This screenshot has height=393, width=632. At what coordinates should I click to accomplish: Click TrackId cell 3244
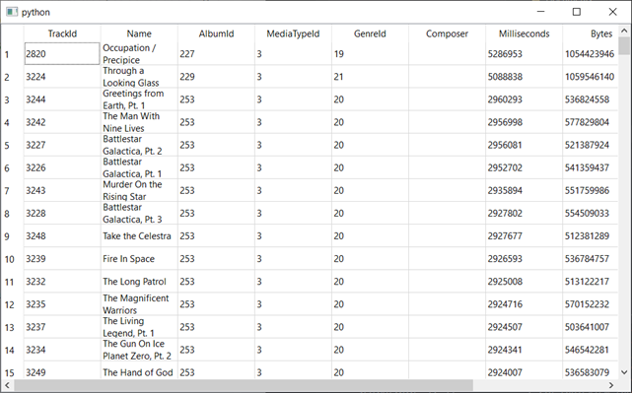point(62,99)
